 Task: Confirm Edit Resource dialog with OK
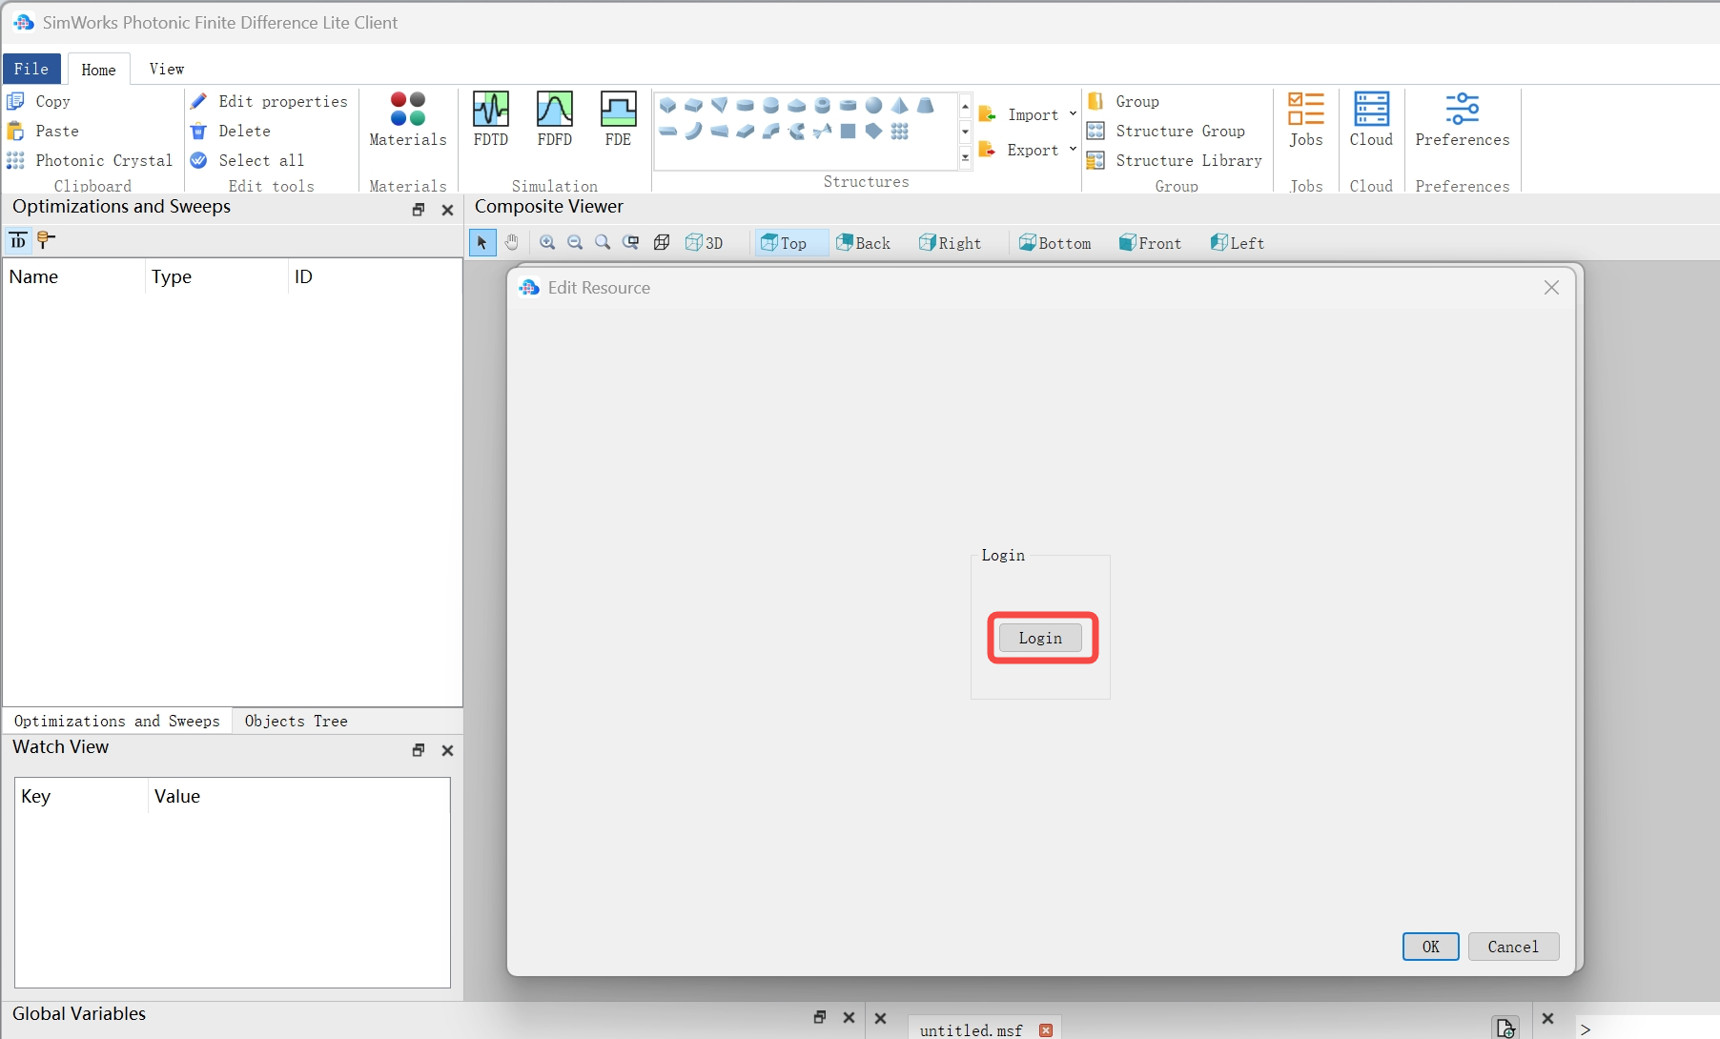click(x=1430, y=947)
